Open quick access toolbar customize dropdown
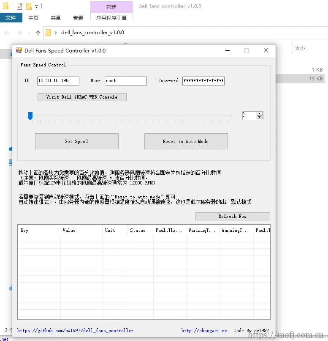328x341 pixels. click(36, 7)
